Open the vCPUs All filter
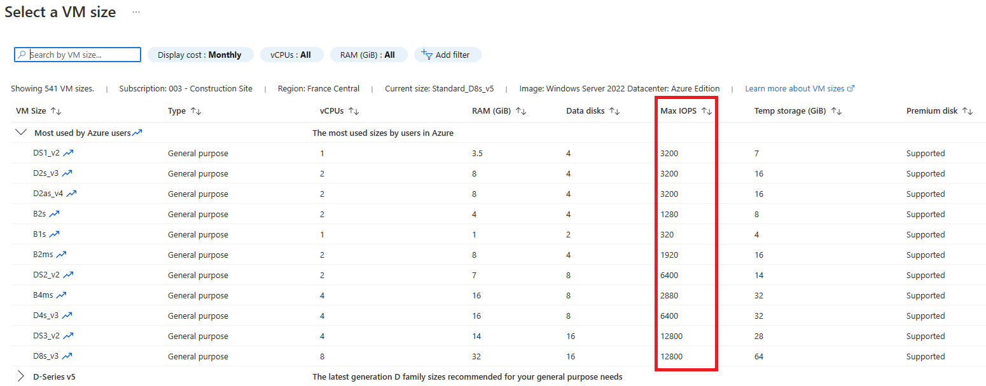The width and height of the screenshot is (986, 386). click(x=291, y=55)
